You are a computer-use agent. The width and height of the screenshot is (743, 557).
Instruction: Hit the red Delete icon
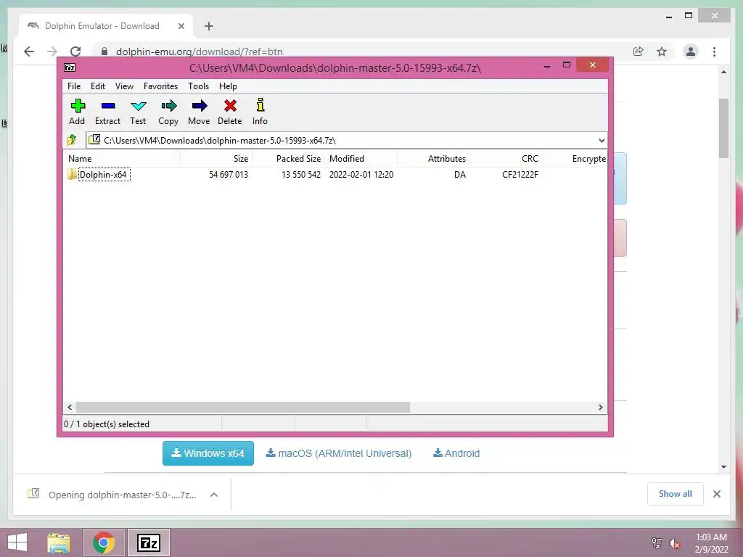coord(230,112)
